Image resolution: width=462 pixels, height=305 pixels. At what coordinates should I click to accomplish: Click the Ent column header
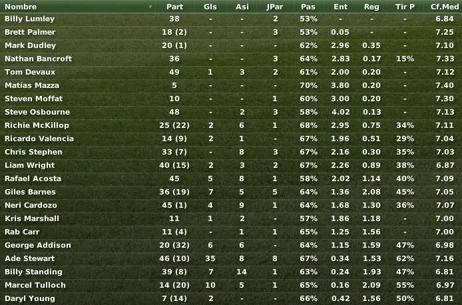pos(340,7)
